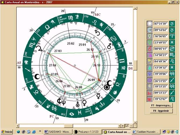
Task: Select the crescent Moon icon in the list
Action: point(149,30)
